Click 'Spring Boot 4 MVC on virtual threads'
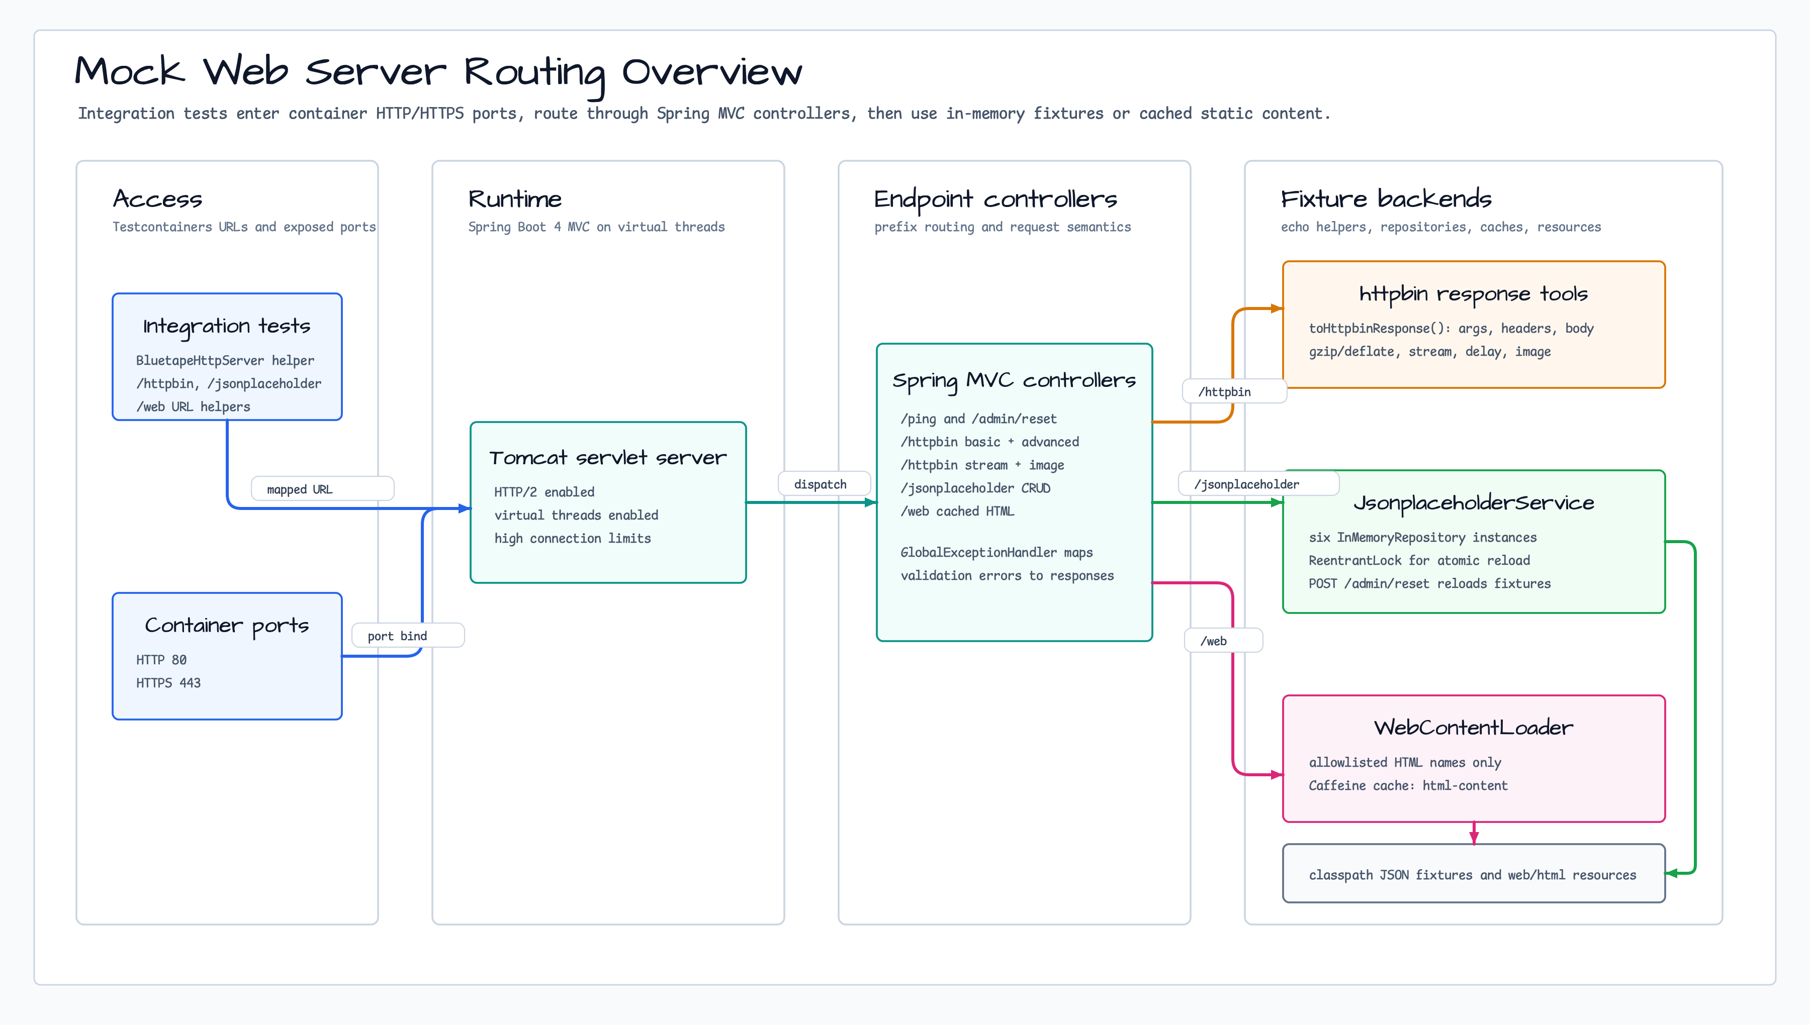Viewport: 1810px width, 1025px height. [596, 227]
